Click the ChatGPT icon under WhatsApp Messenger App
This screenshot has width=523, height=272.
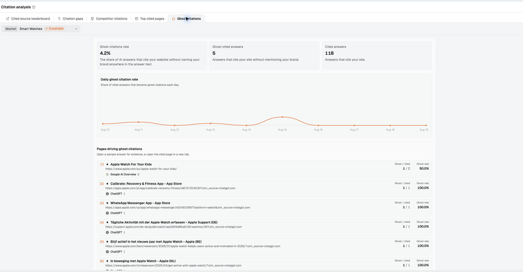(x=107, y=213)
